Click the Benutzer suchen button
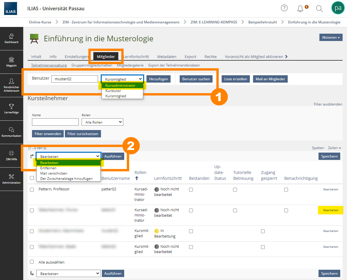 coord(196,79)
